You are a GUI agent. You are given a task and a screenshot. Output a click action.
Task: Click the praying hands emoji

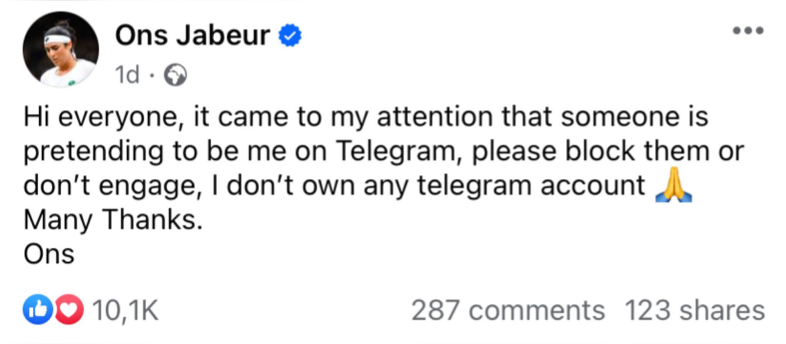pos(674,185)
